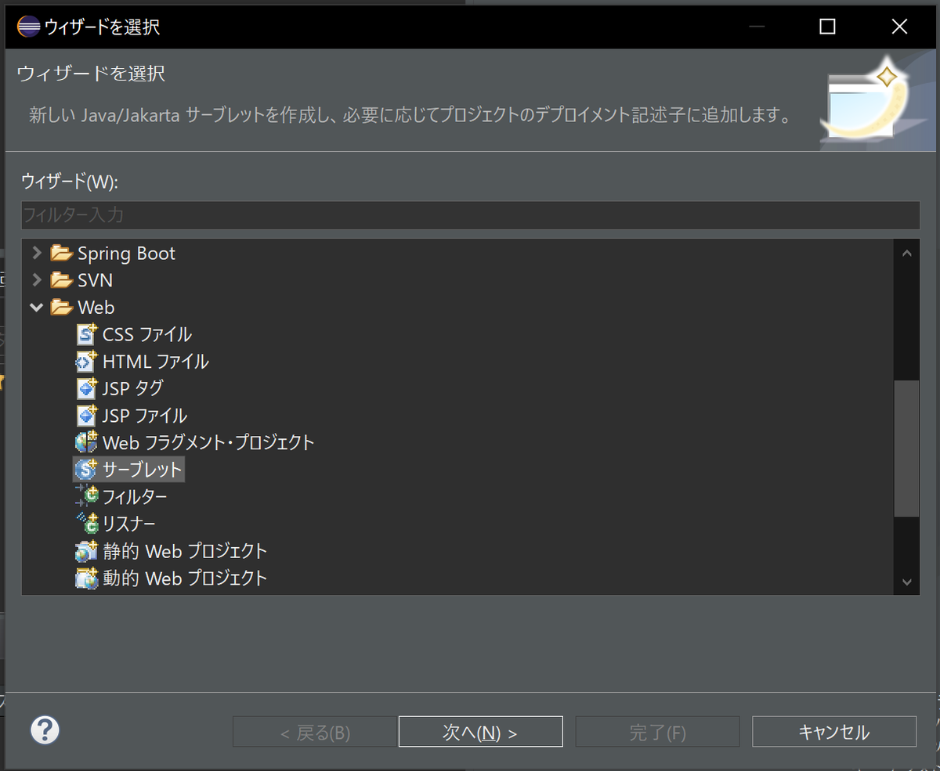Open help with the question mark icon
The image size is (940, 771).
(x=45, y=730)
